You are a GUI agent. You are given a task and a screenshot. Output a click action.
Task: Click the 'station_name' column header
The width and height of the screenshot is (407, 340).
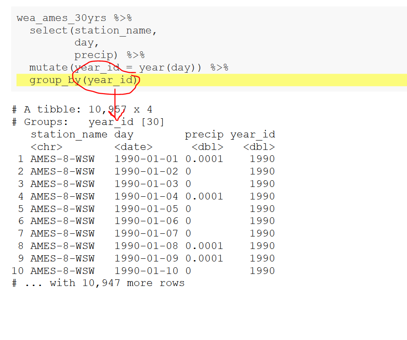coord(69,134)
